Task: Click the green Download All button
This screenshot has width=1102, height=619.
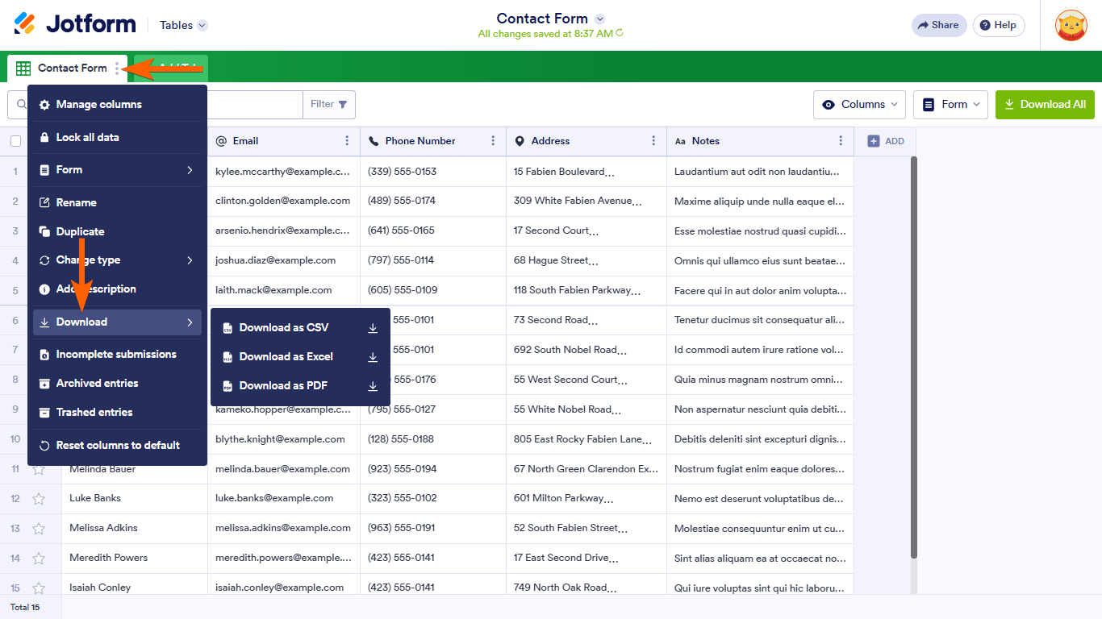Action: [1045, 104]
